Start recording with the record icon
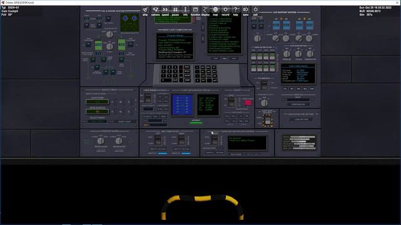This screenshot has height=225, width=401. coord(226,10)
